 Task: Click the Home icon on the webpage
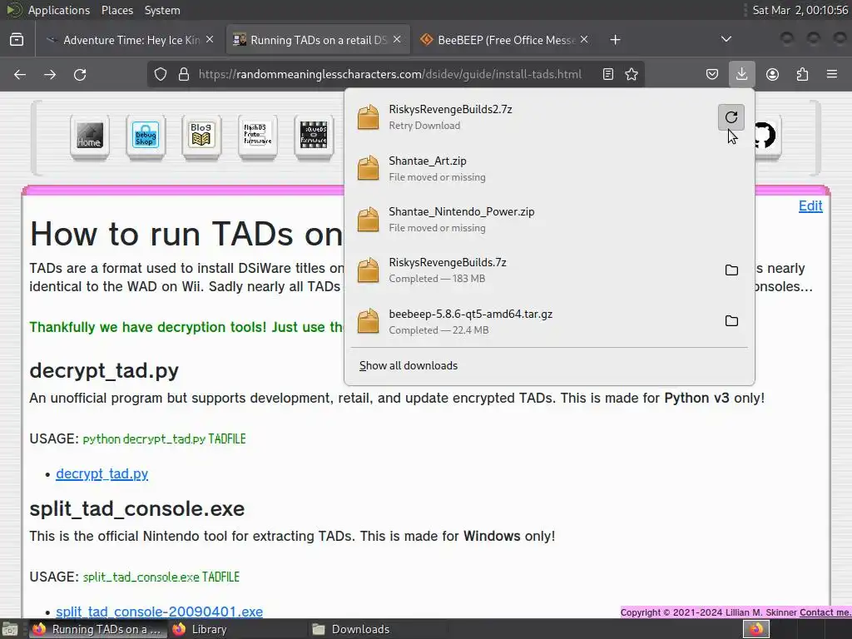point(90,136)
